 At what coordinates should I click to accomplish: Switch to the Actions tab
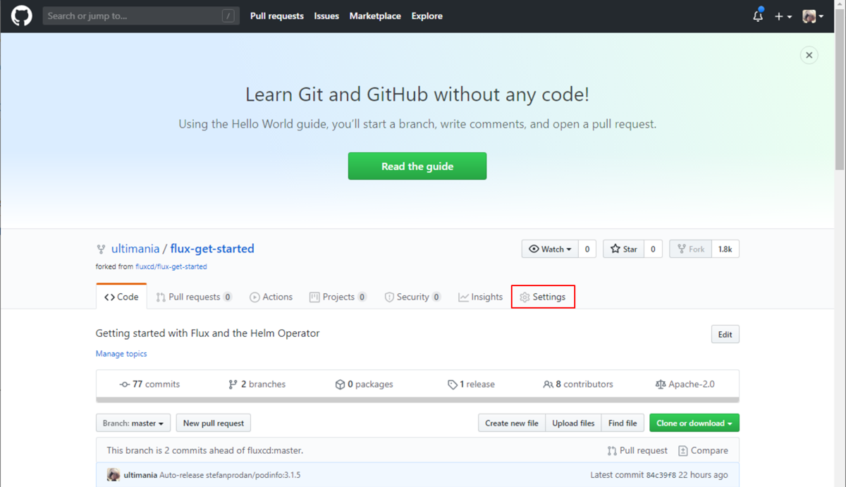271,297
